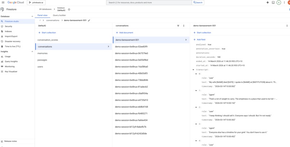
Task: Activate Cloud Shell terminal icon
Action: point(273,3)
